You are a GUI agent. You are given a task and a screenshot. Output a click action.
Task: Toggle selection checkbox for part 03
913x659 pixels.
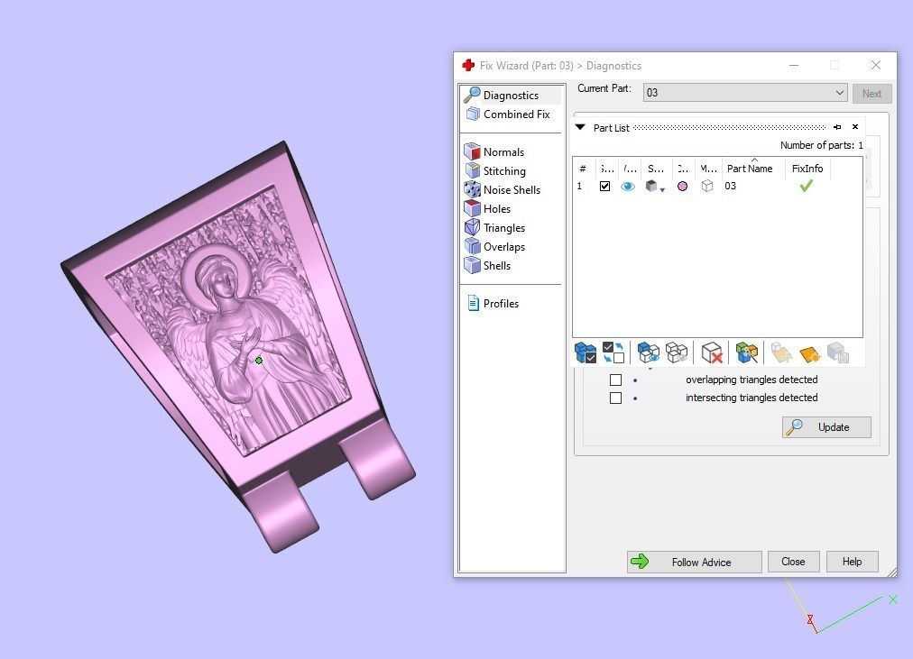pos(605,186)
